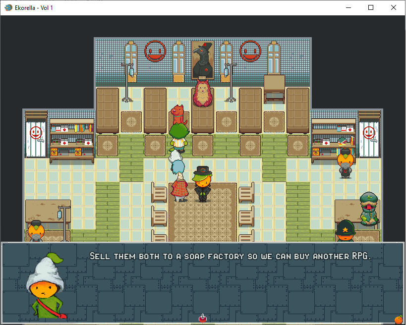Click the green-uniformed officer with open mouth
Viewport: 406px width, 325px height.
coord(369,209)
